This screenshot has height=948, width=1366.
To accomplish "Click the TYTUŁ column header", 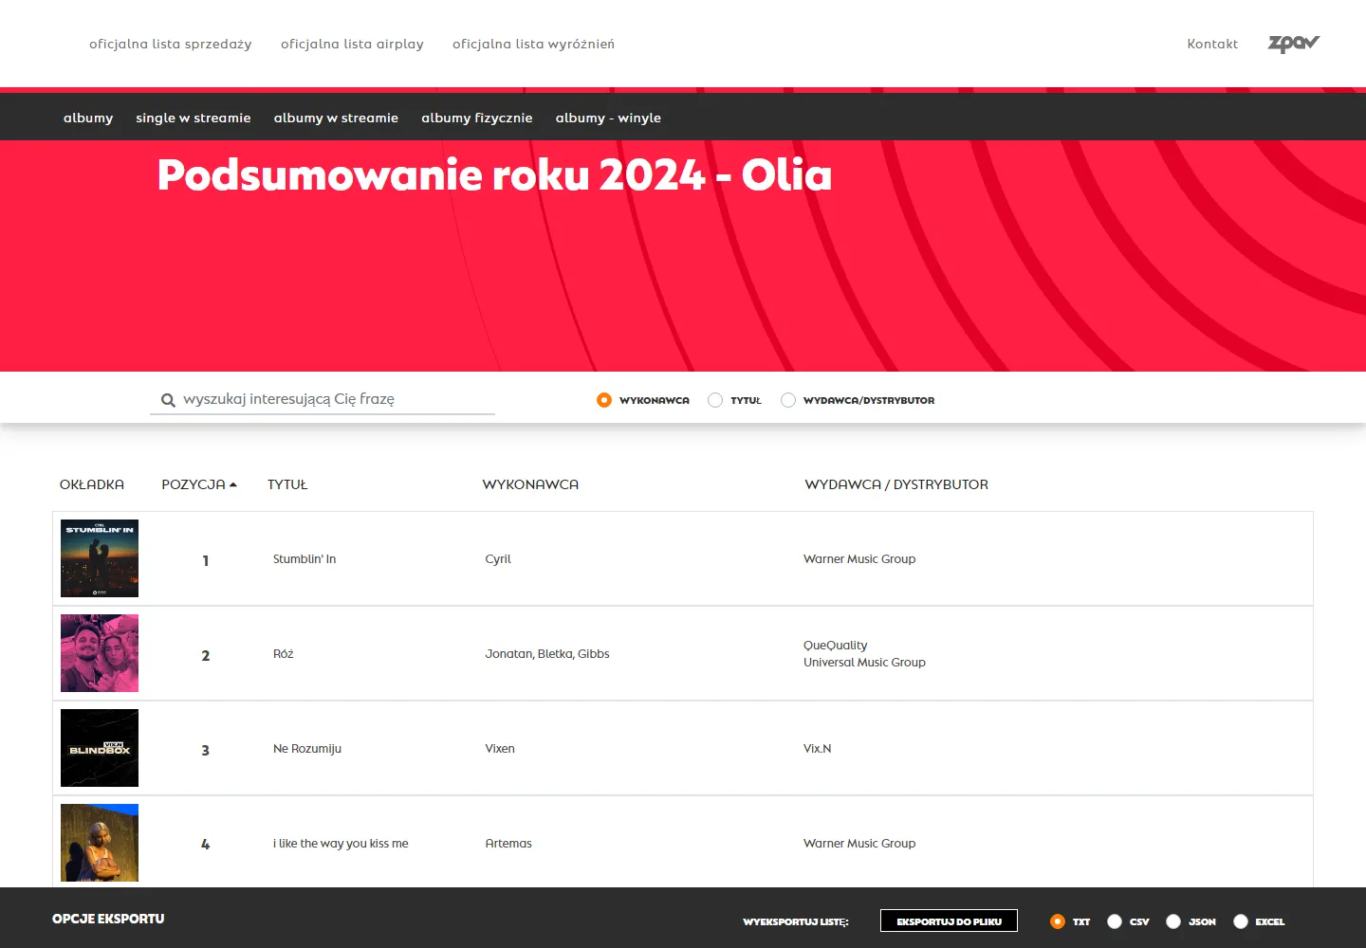I will (287, 484).
